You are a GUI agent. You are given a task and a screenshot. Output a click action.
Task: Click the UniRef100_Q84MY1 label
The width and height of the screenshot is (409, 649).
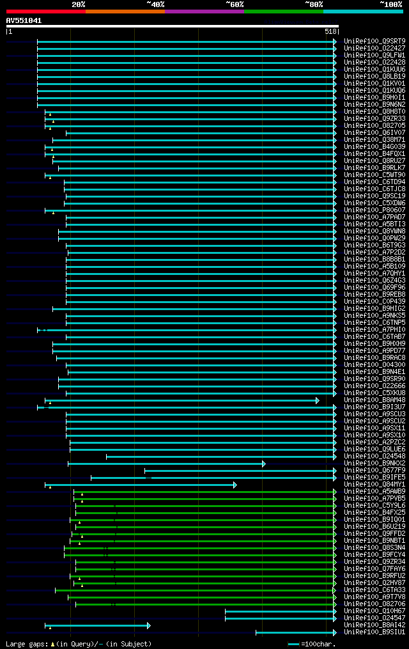(374, 485)
